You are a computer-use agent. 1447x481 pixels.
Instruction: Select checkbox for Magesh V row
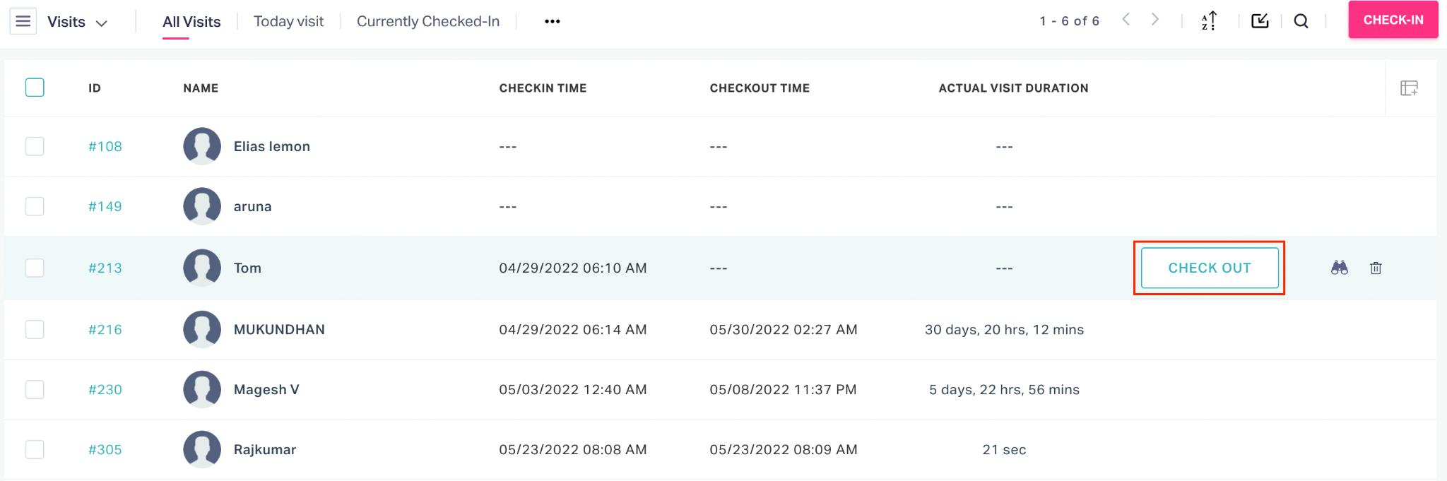(35, 389)
